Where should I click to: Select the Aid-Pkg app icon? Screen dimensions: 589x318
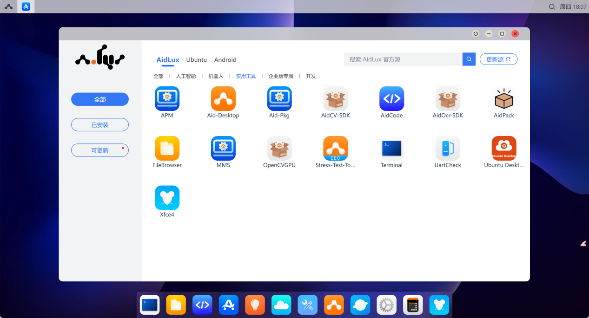pos(279,98)
